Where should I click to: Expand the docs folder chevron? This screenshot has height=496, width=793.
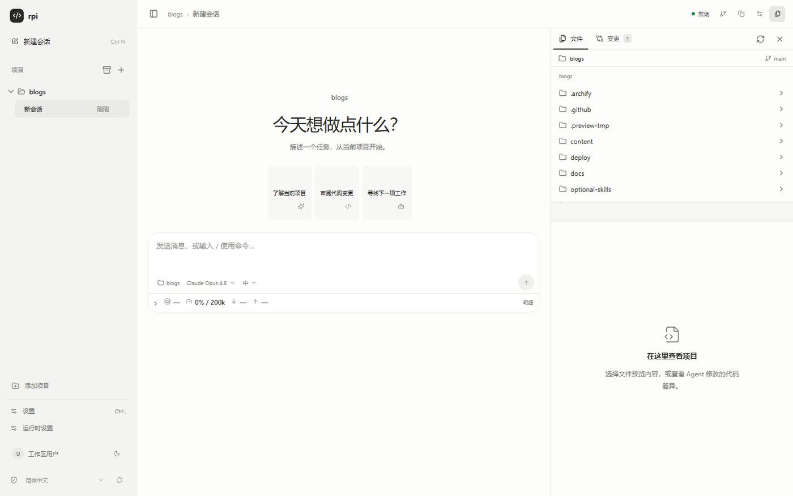click(x=781, y=173)
